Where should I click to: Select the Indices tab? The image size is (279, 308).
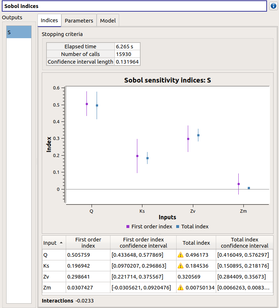click(49, 20)
